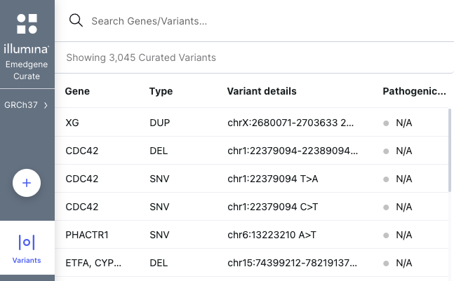
Task: Sort by the Gene column header
Action: 77,91
